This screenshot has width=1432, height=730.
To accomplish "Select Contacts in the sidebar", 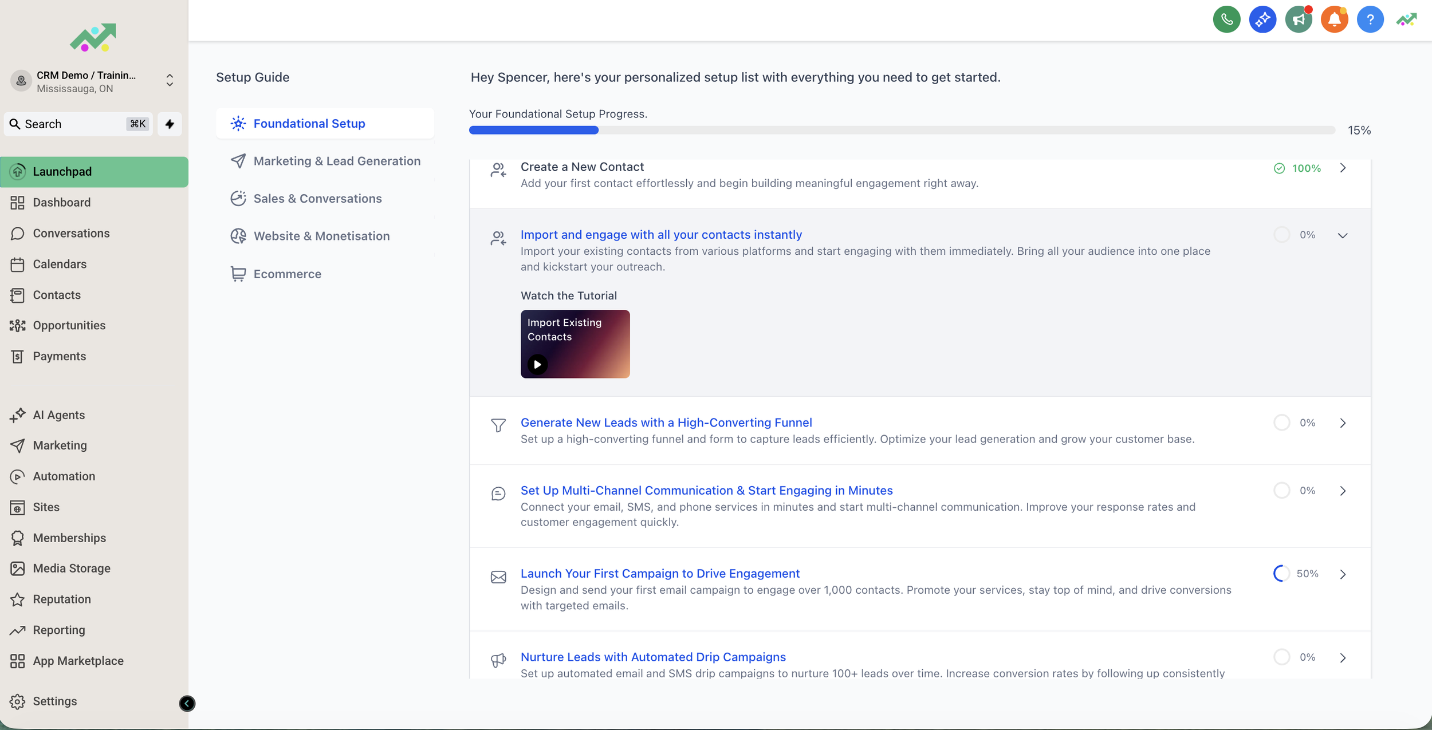I will (57, 294).
